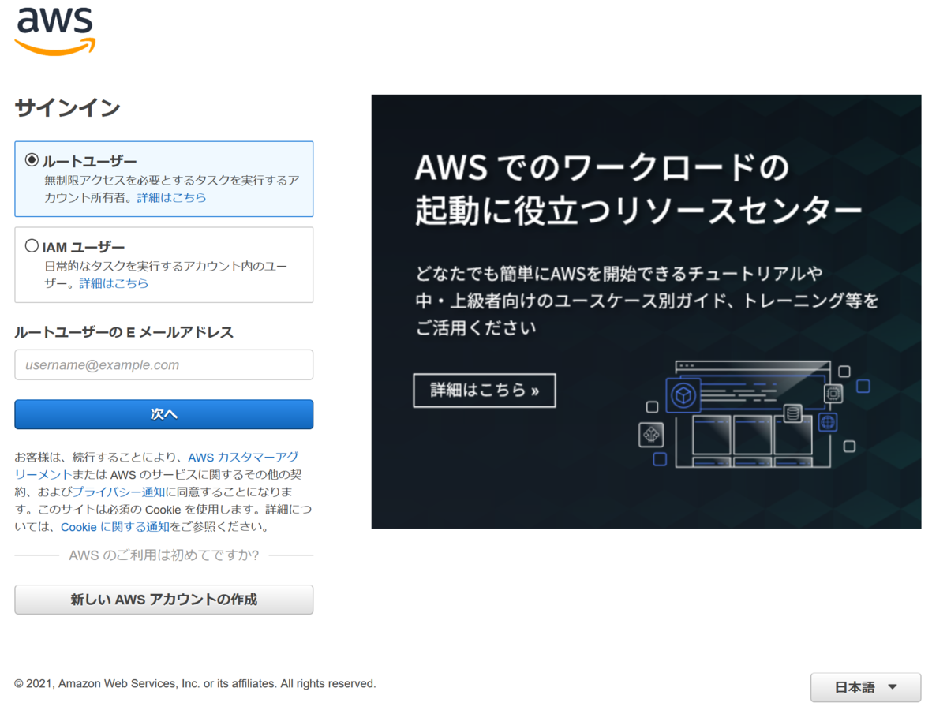Select the IAM ユーザー radio button
The image size is (947, 714).
32,245
